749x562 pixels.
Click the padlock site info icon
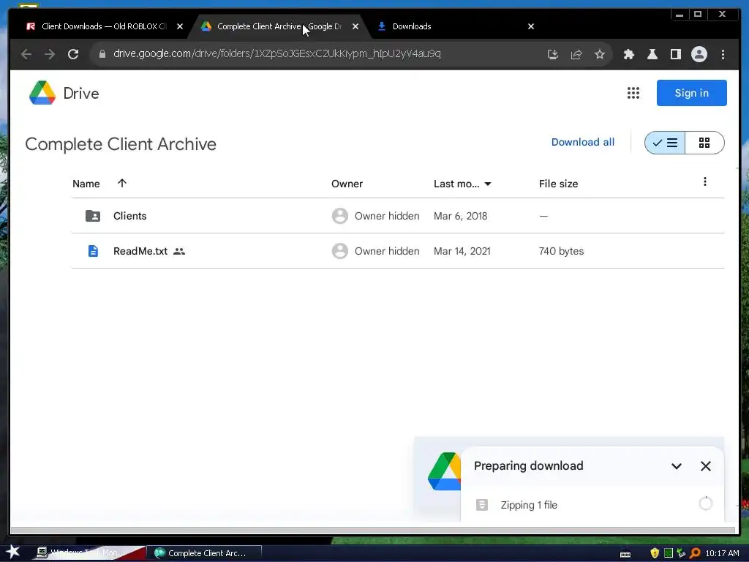point(102,54)
